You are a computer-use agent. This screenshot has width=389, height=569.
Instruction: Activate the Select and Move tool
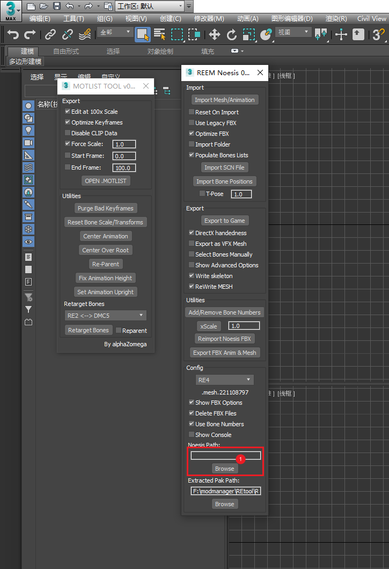click(x=215, y=34)
